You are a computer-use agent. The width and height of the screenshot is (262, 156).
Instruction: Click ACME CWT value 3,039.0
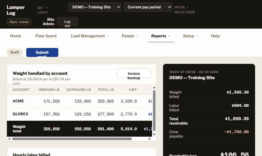pyautogui.click(x=129, y=101)
